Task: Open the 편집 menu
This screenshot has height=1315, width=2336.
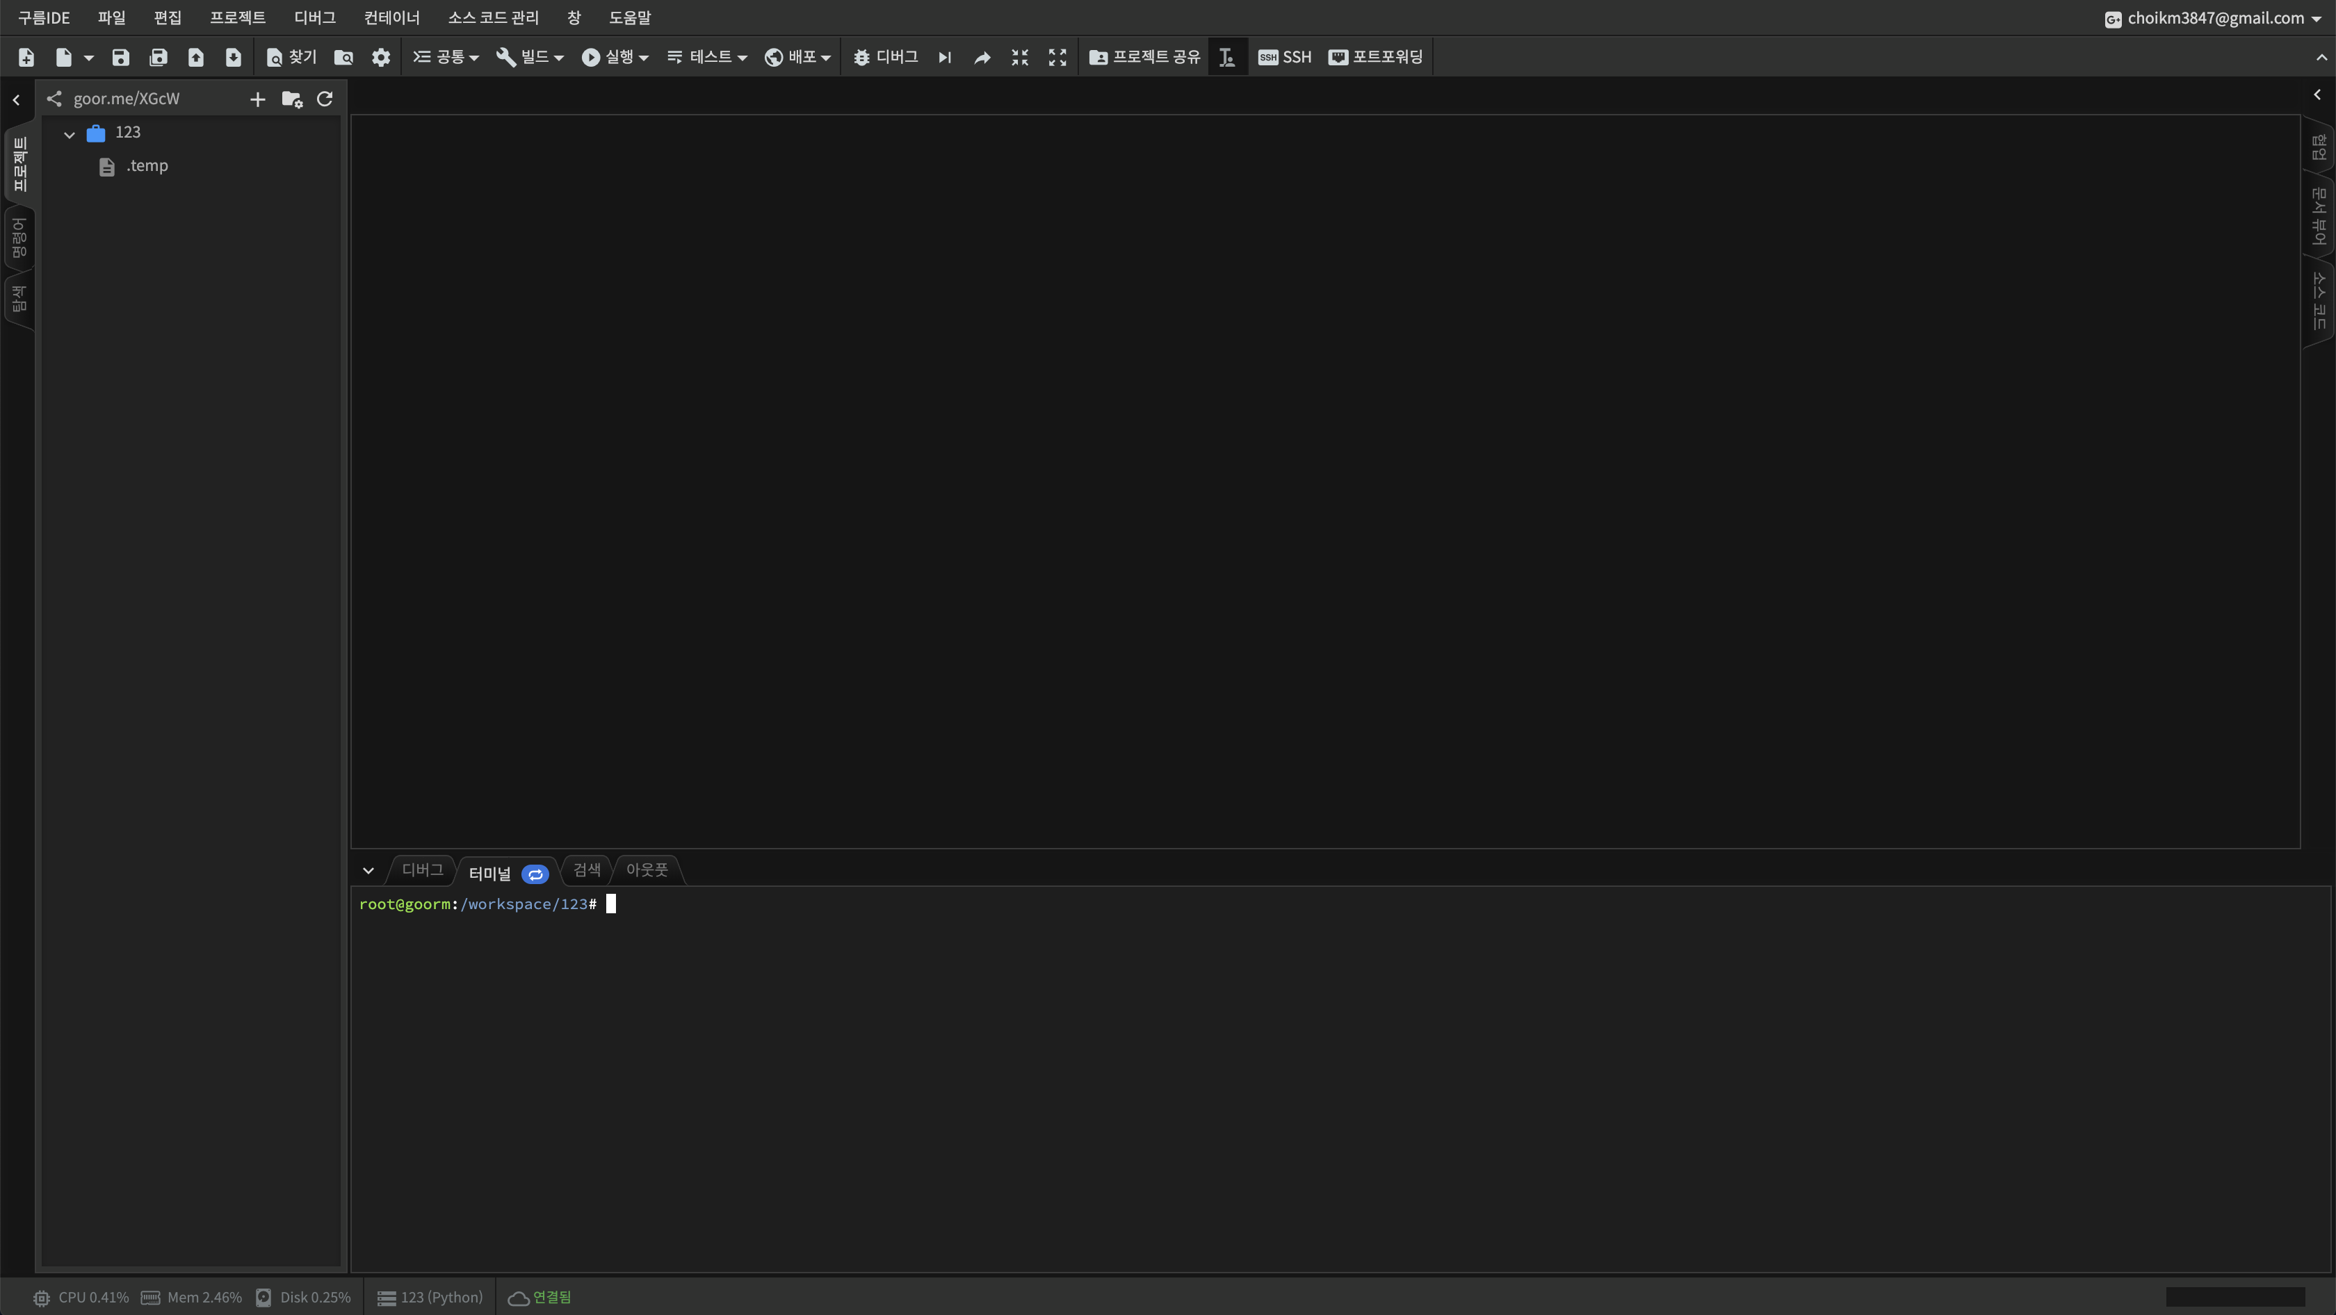Action: pyautogui.click(x=168, y=17)
